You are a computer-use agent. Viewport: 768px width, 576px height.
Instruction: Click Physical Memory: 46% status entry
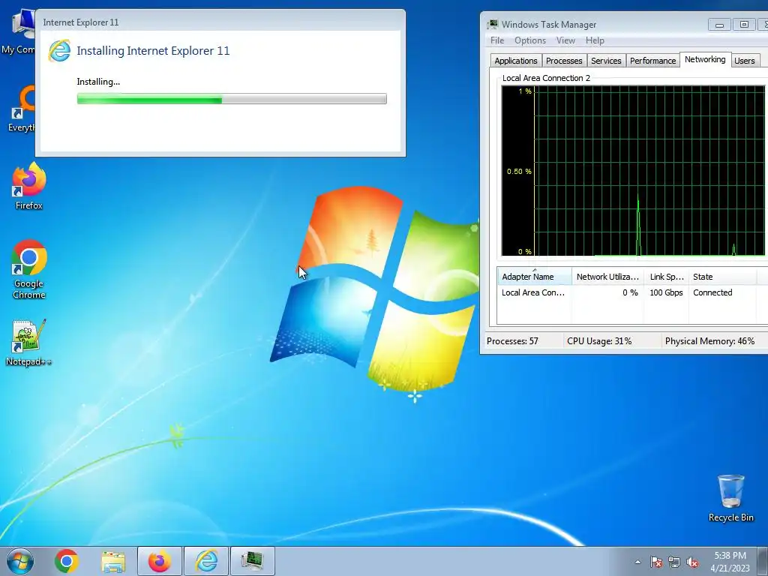709,341
